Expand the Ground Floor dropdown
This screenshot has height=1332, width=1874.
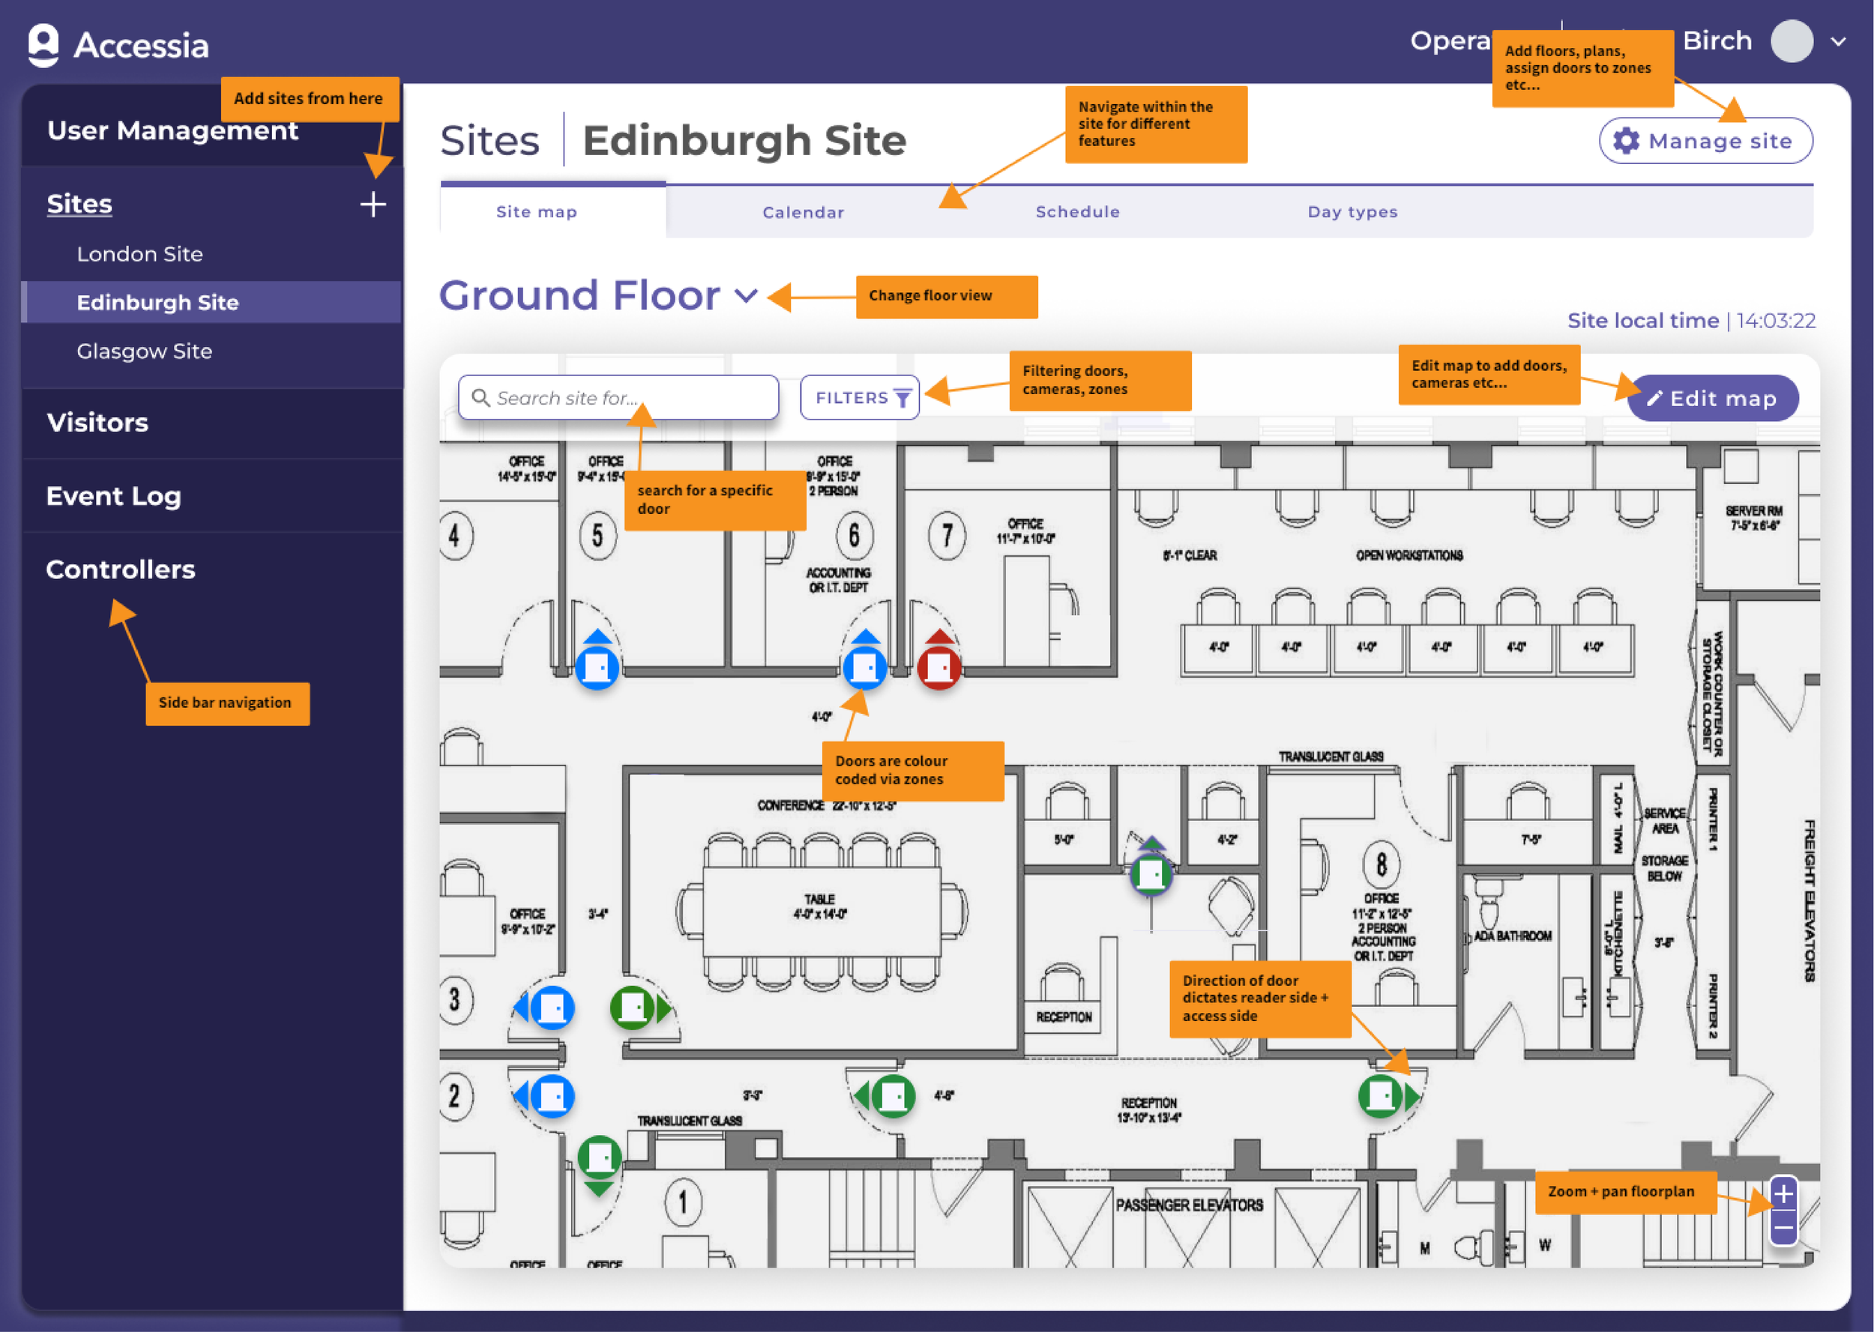point(745,295)
